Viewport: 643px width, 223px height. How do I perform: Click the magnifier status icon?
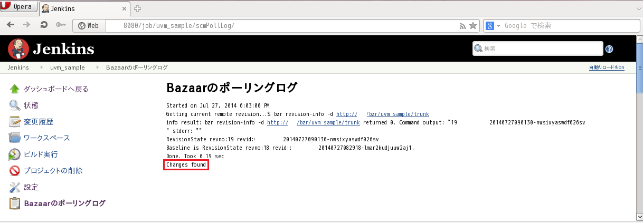coord(15,105)
